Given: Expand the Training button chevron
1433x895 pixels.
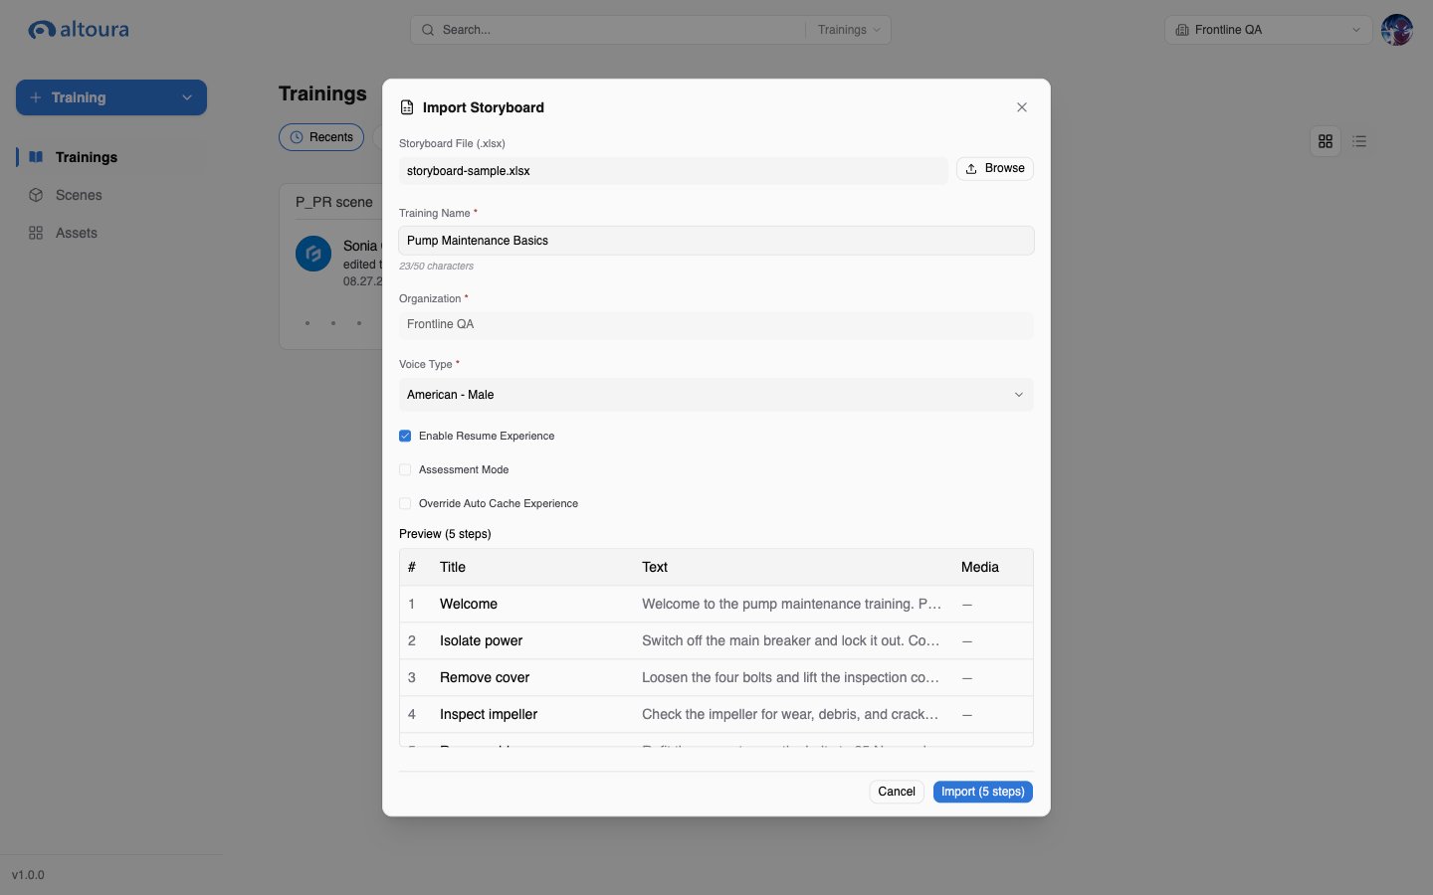Looking at the screenshot, I should [187, 97].
